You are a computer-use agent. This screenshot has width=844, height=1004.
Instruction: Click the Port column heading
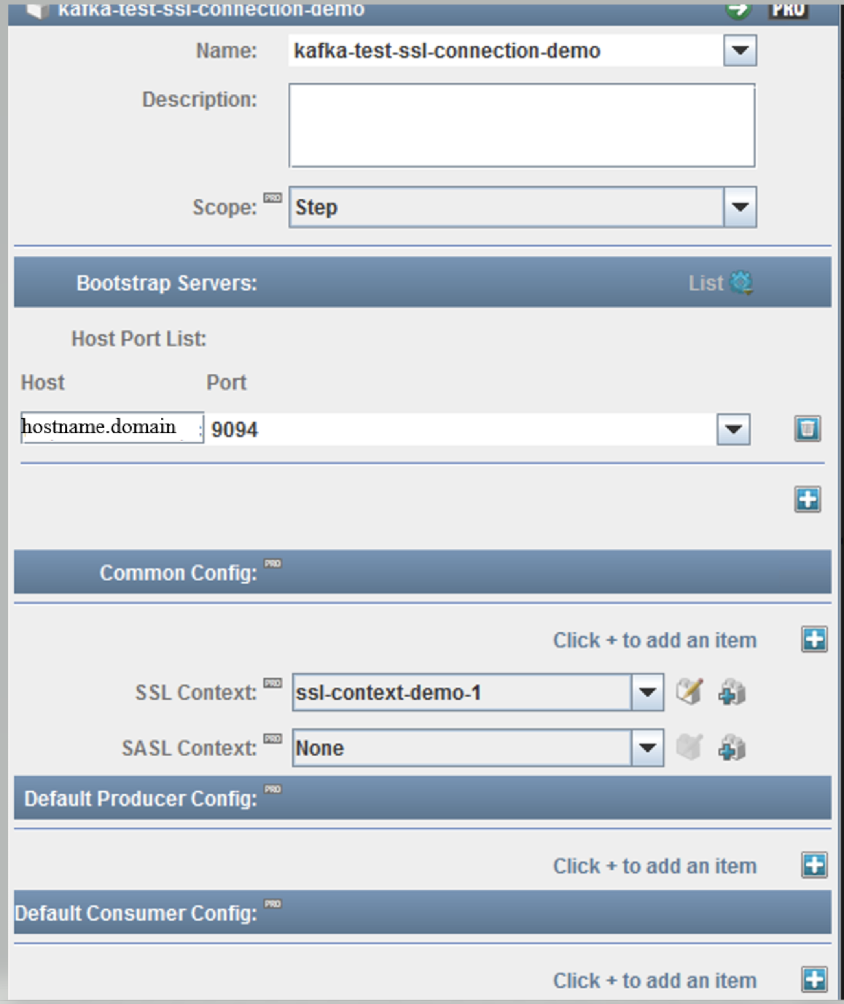pyautogui.click(x=227, y=383)
